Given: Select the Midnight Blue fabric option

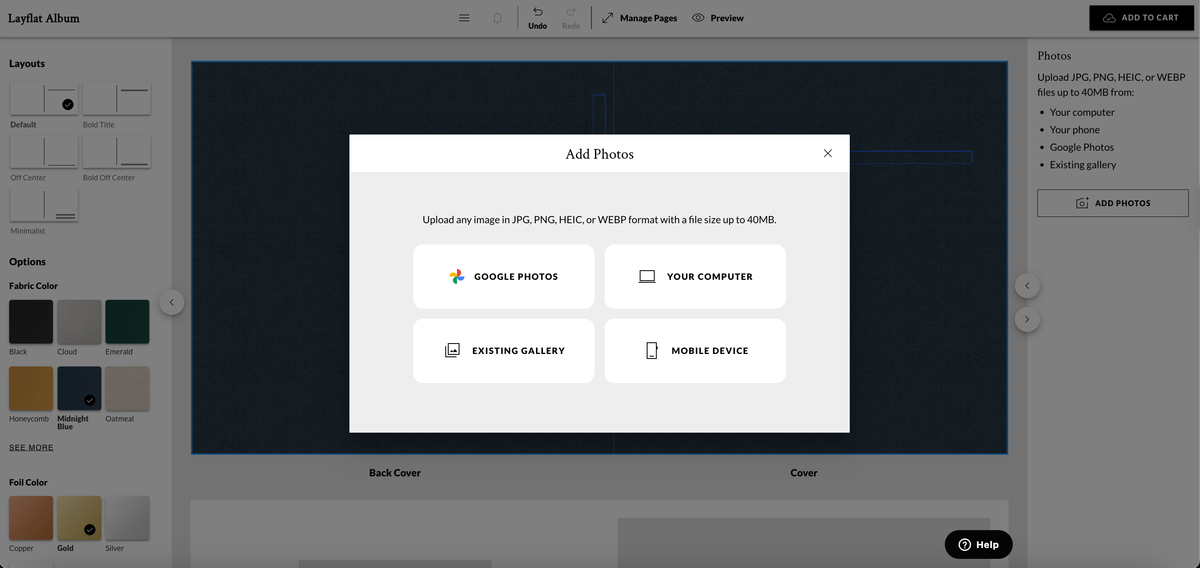Looking at the screenshot, I should pos(79,388).
